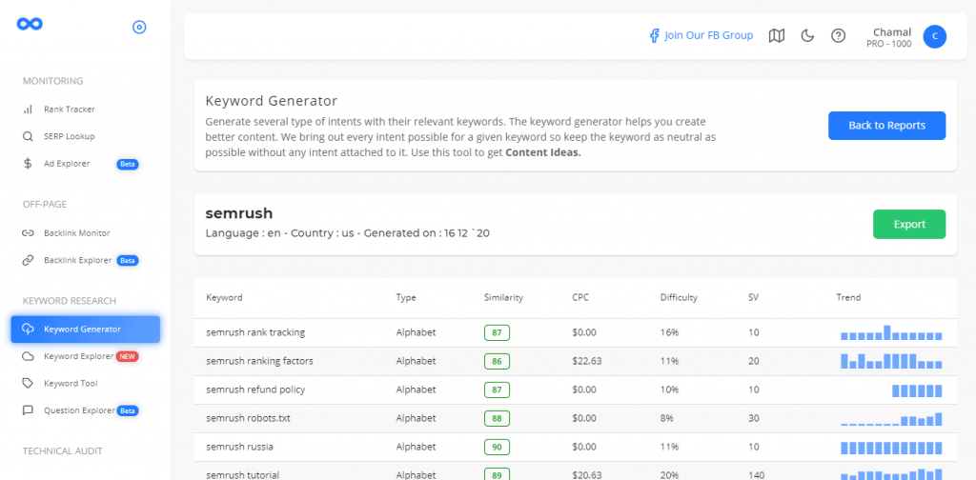This screenshot has height=480, width=976.
Task: Open Keyword Tool in sidebar
Action: tap(71, 384)
